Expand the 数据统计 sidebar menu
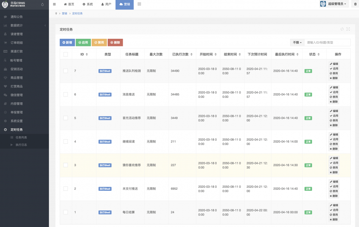359x227 pixels. pos(24,25)
